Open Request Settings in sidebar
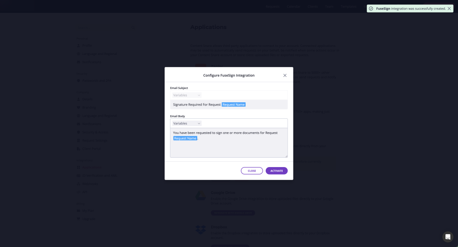The height and width of the screenshot is (247, 458). click(x=95, y=140)
